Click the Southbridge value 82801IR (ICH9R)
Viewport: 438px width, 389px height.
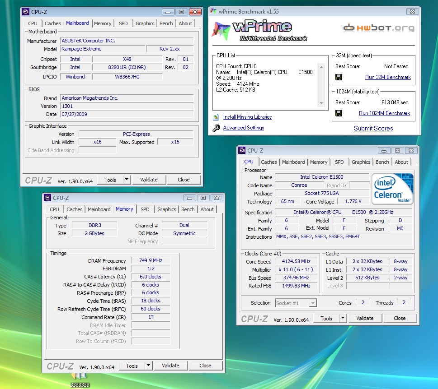[127, 67]
